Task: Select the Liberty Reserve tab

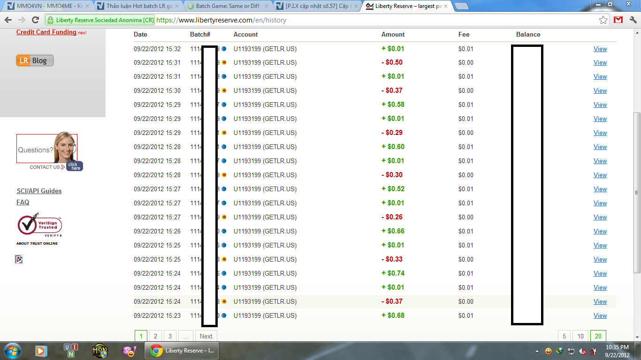Action: 407,6
